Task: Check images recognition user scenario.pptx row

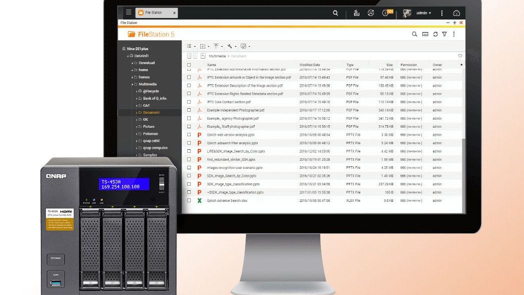Action: point(189,168)
